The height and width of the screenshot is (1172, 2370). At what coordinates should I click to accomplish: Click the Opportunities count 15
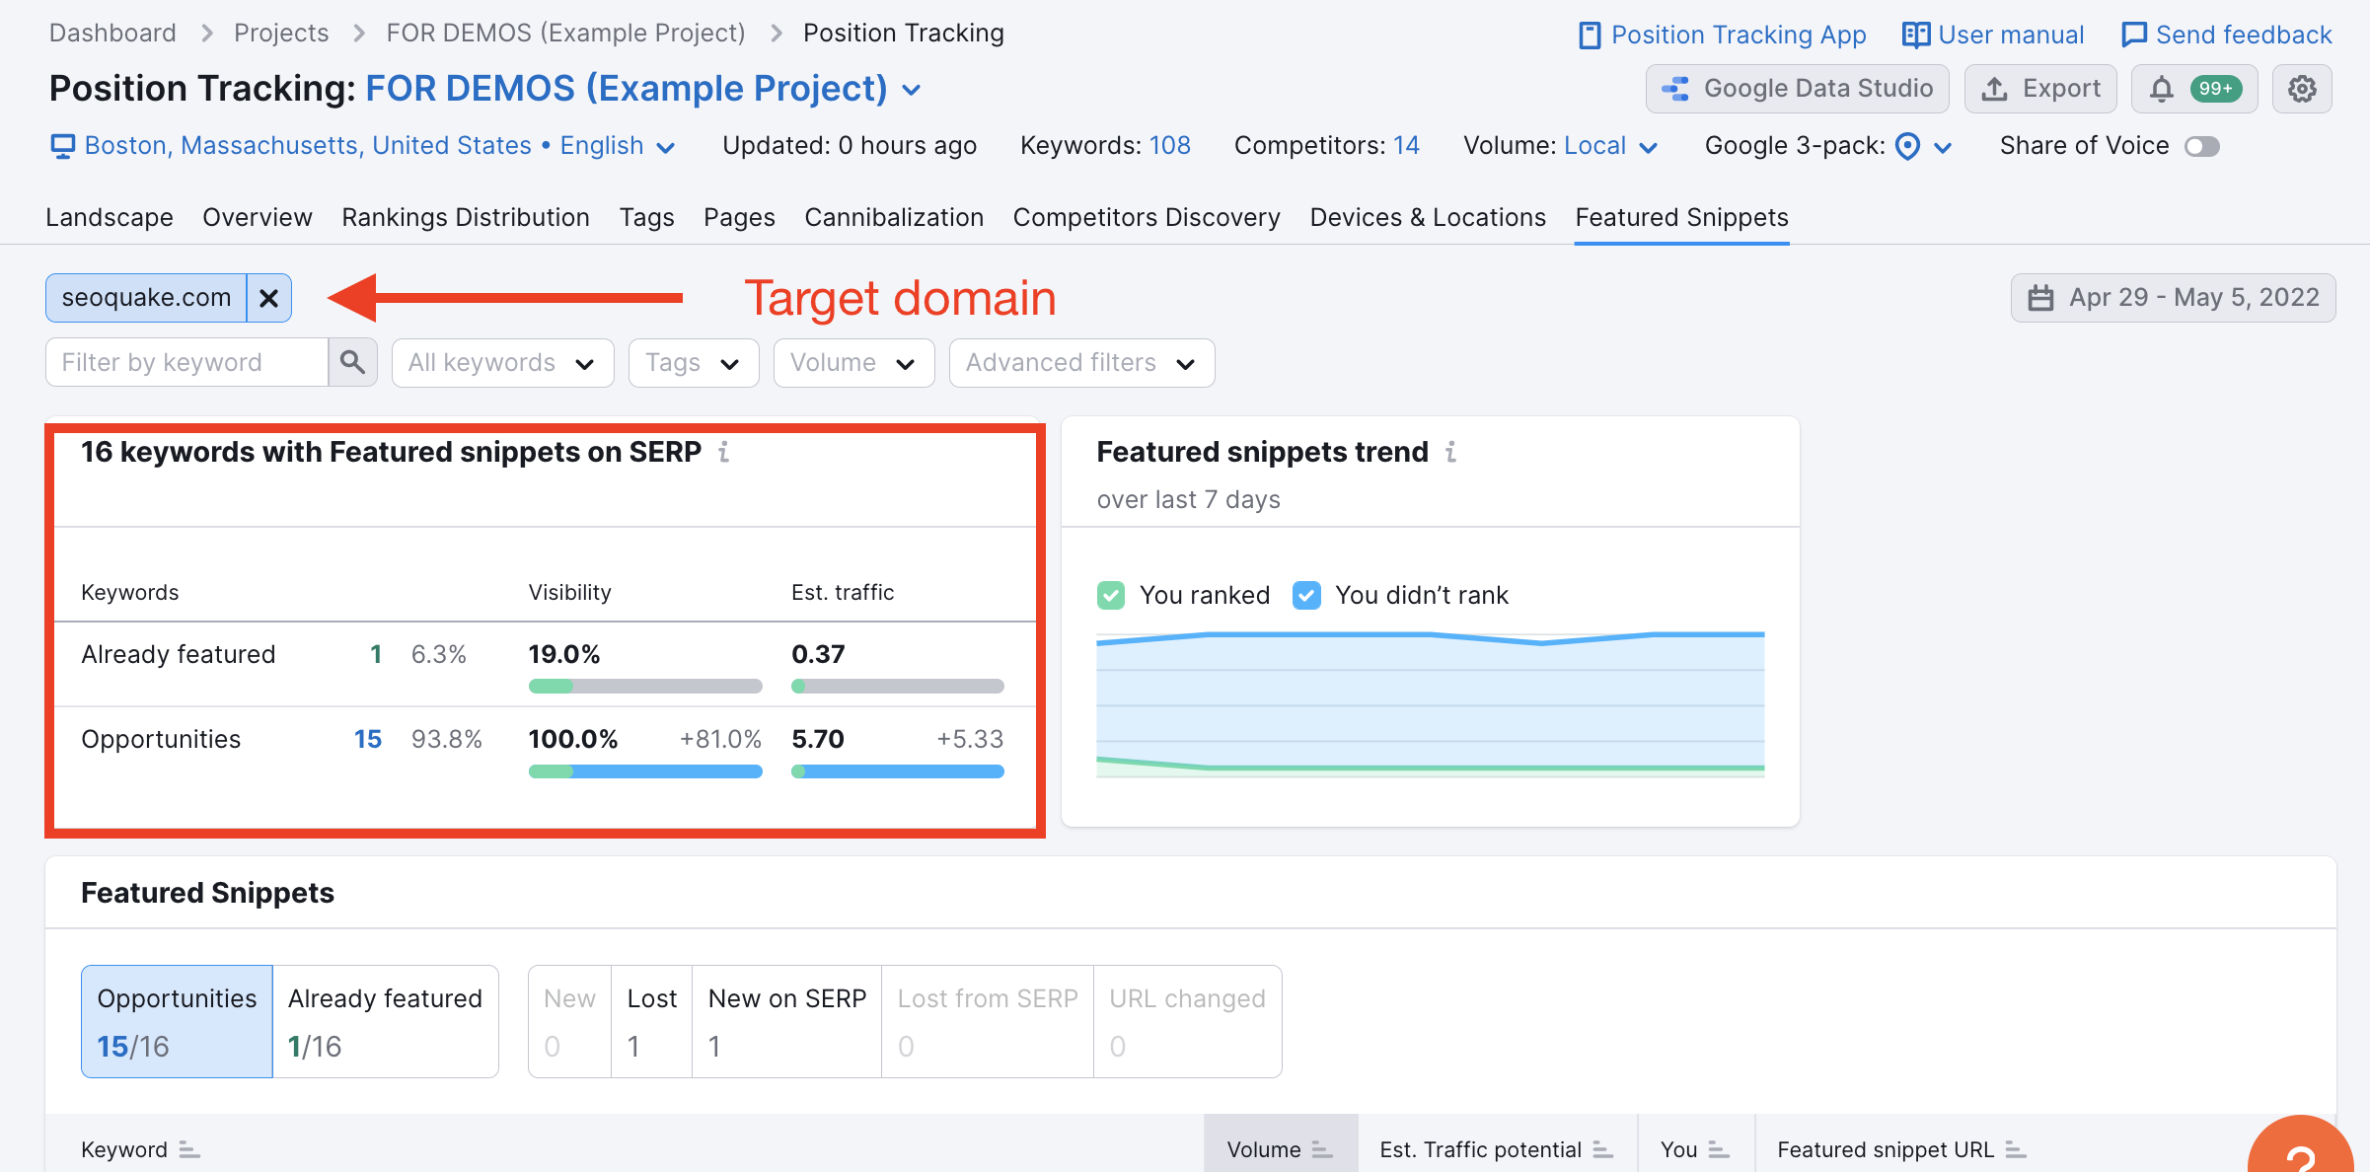point(368,739)
